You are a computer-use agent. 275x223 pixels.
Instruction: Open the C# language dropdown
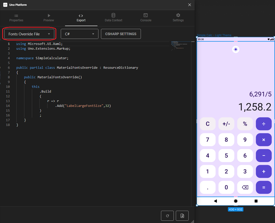coord(79,34)
